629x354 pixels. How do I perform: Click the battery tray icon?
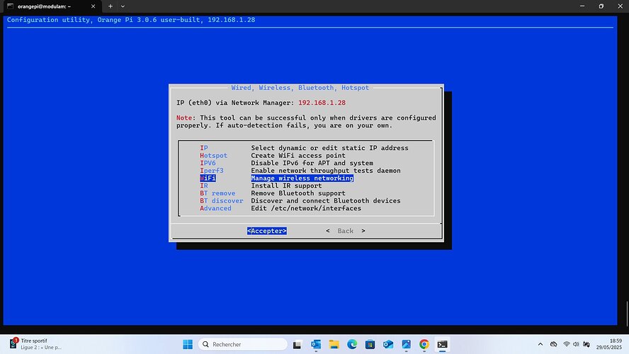pyautogui.click(x=586, y=344)
